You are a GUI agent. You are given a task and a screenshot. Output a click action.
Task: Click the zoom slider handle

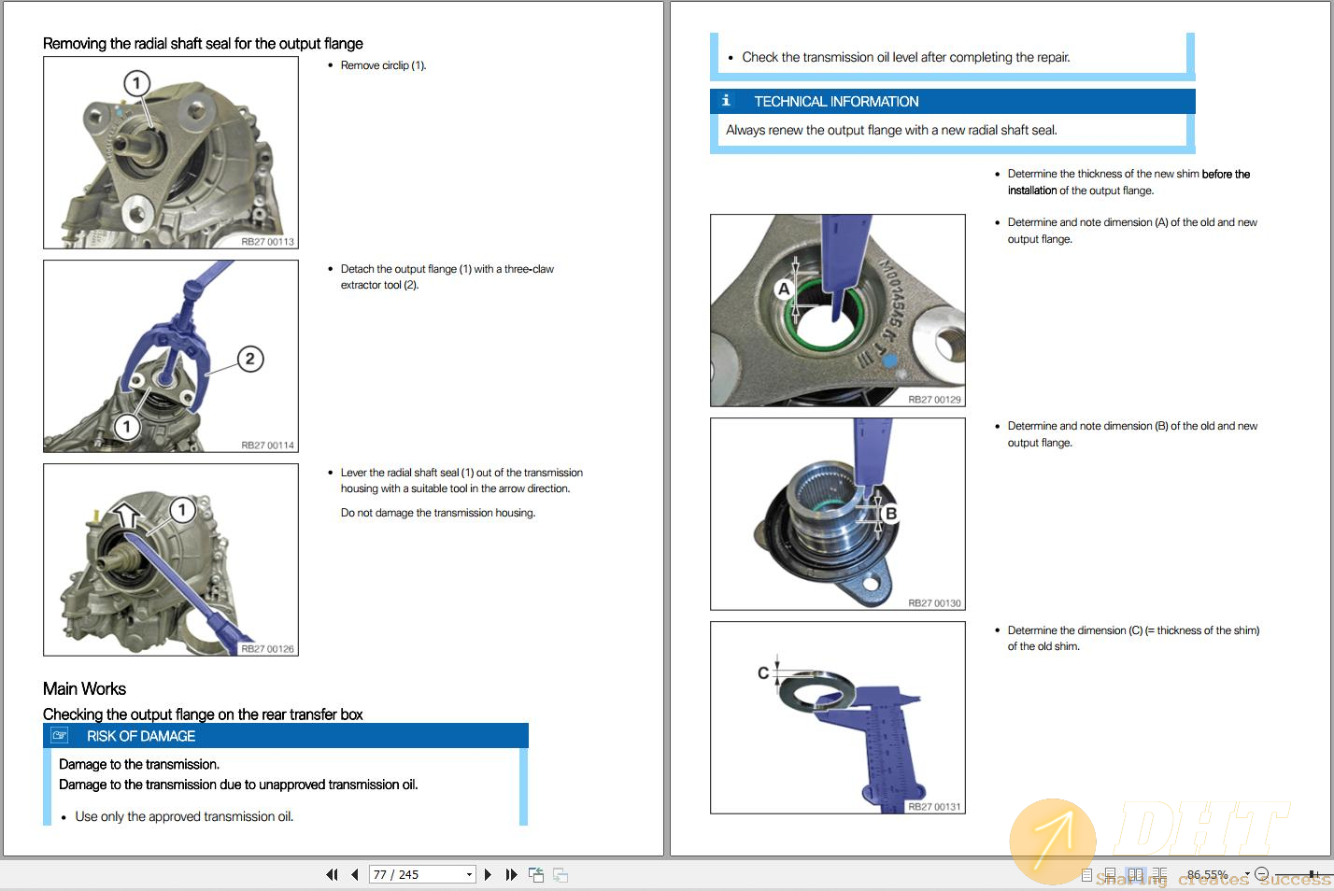(1312, 874)
